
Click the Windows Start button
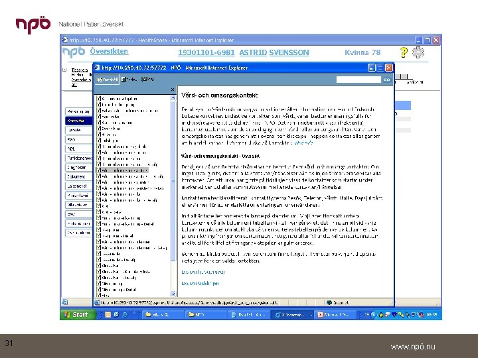coord(78,314)
